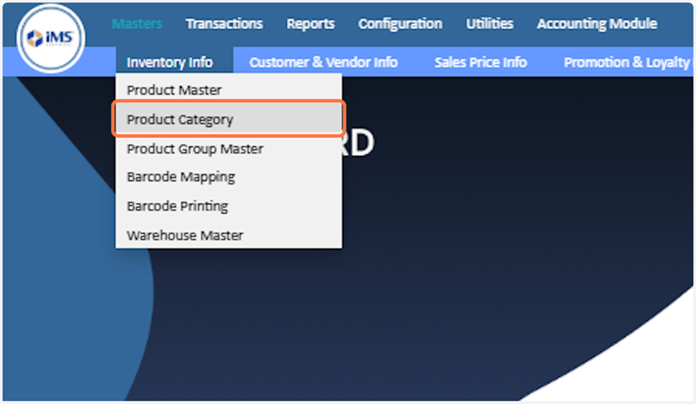Image resolution: width=696 pixels, height=404 pixels.
Task: Select Customer & Vendor Info tab
Action: [323, 62]
